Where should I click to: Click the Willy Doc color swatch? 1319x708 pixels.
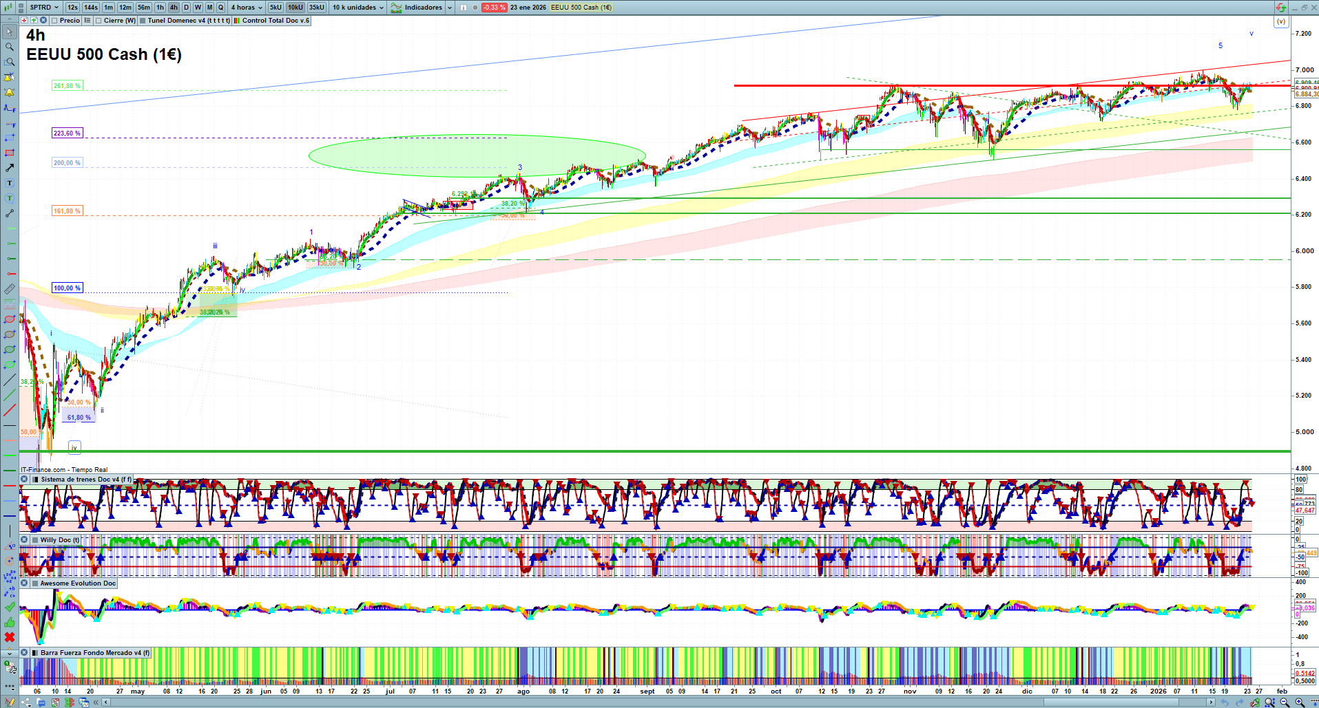click(34, 540)
